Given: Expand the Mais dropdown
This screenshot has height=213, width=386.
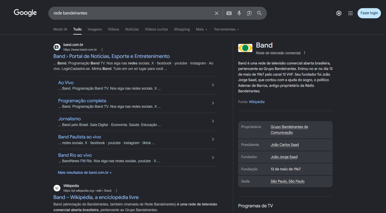Looking at the screenshot, I should 202,29.
